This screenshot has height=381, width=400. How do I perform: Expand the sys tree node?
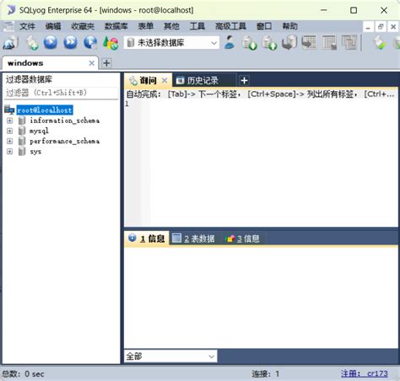click(x=10, y=152)
